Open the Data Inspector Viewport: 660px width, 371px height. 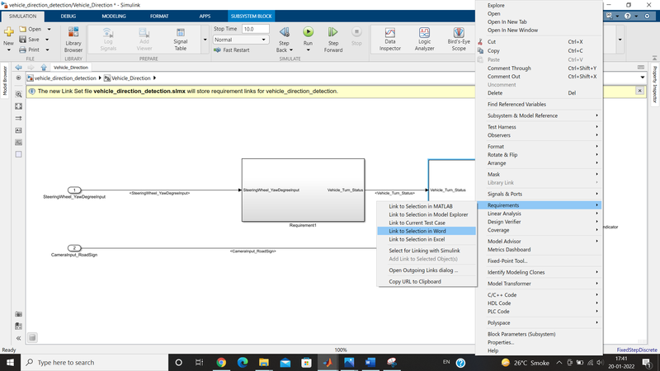pyautogui.click(x=389, y=40)
